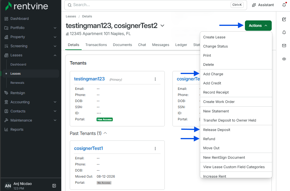Click the Screening icon in sidebar

(x=6, y=46)
